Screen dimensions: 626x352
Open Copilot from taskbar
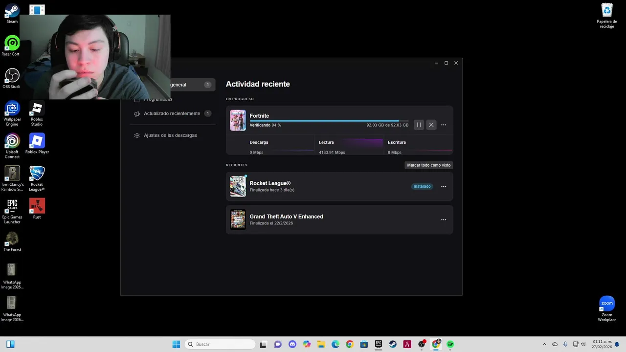coord(307,344)
